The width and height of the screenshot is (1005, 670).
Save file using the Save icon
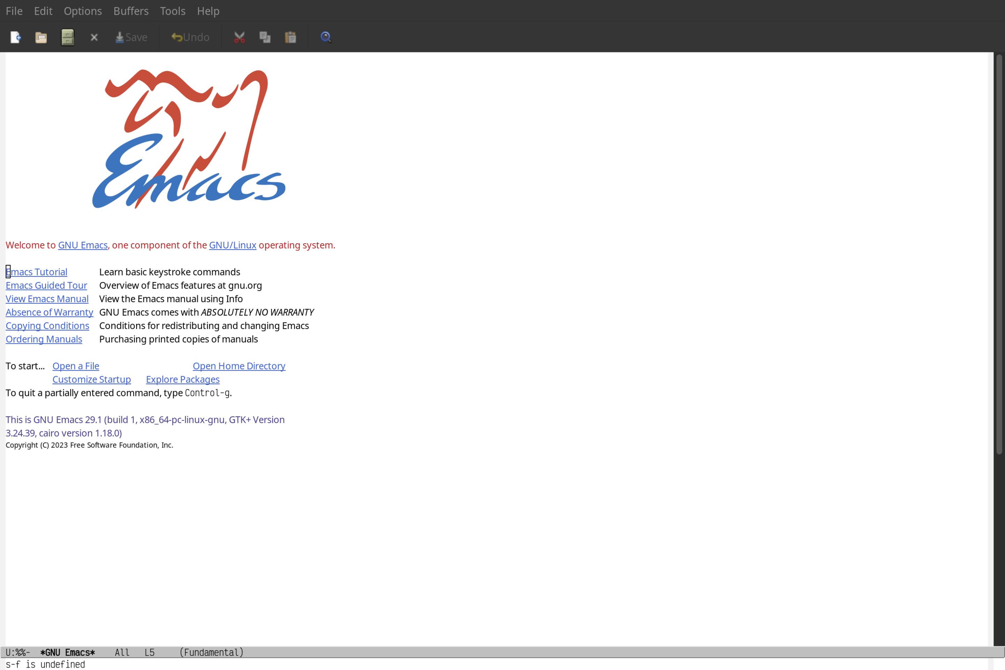[131, 37]
